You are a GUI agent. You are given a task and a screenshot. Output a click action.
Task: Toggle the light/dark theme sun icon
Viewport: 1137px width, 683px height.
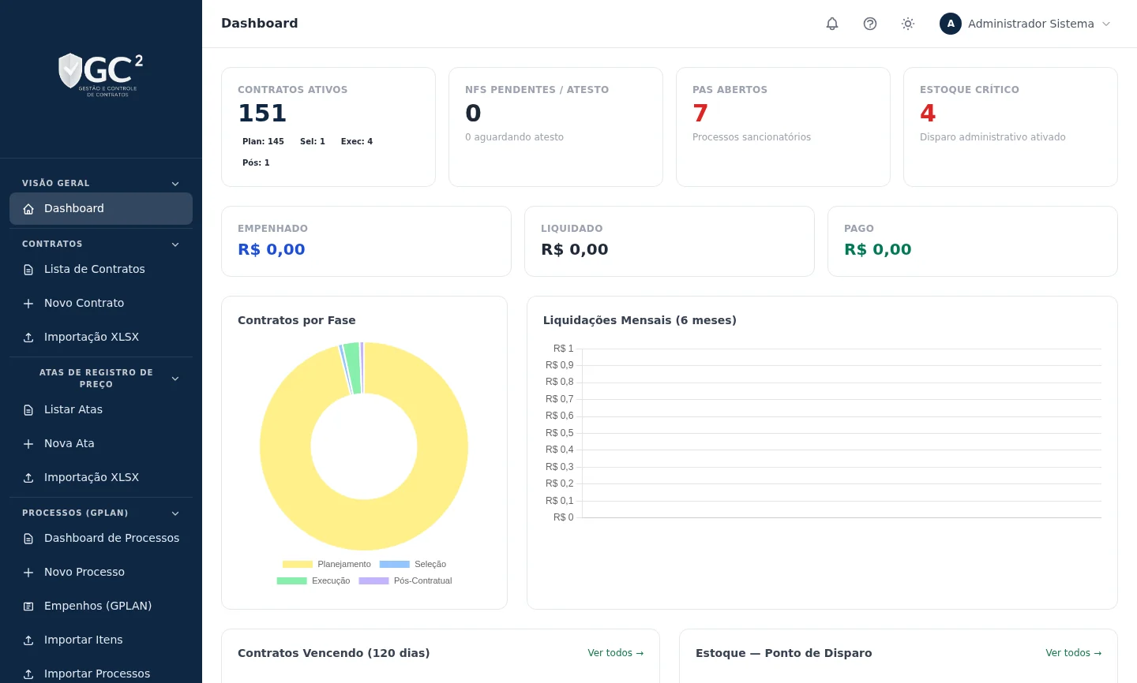[x=908, y=24]
